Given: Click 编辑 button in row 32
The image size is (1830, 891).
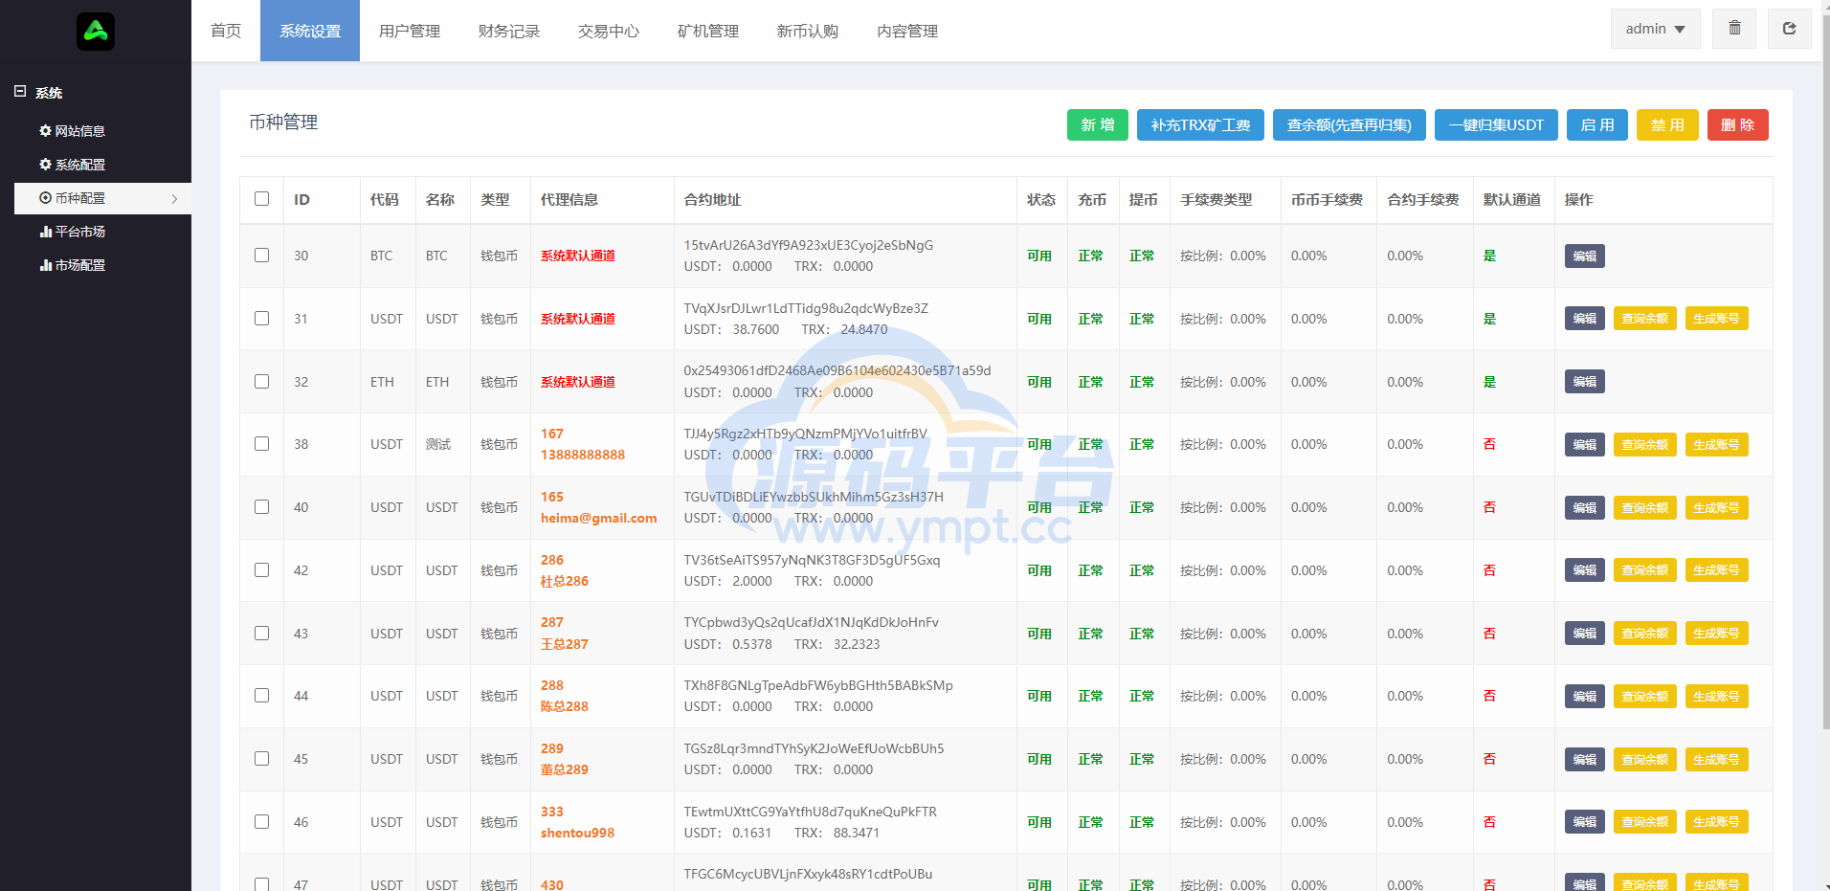Looking at the screenshot, I should [x=1585, y=382].
